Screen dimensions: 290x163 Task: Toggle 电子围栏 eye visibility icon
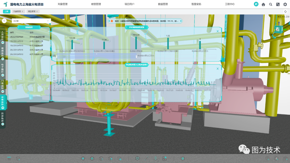[x=3, y=75]
